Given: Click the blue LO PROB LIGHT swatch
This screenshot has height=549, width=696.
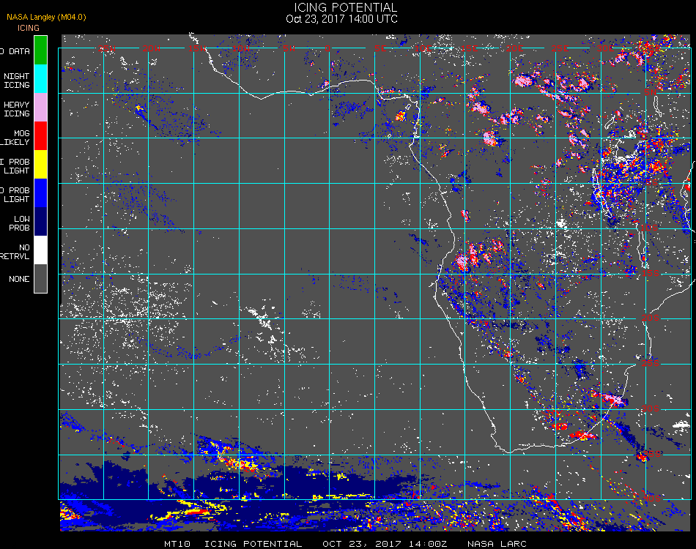Looking at the screenshot, I should point(40,193).
